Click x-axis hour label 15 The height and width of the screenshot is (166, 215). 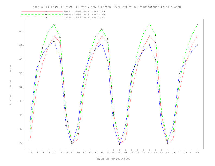pyautogui.click(x=60, y=152)
